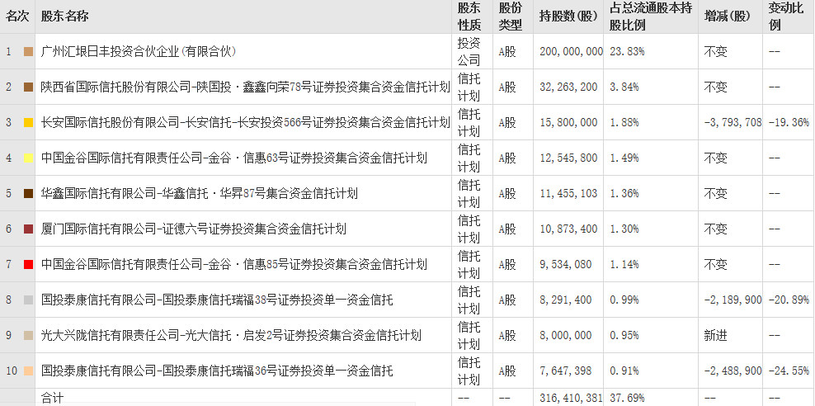This screenshot has height=406, width=815.
Task: Click the 合计 total row label
Action: 53,399
